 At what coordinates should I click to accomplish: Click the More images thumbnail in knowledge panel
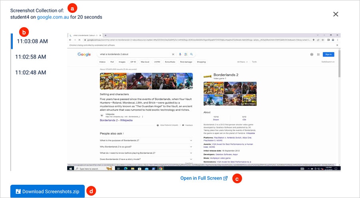click(x=248, y=100)
